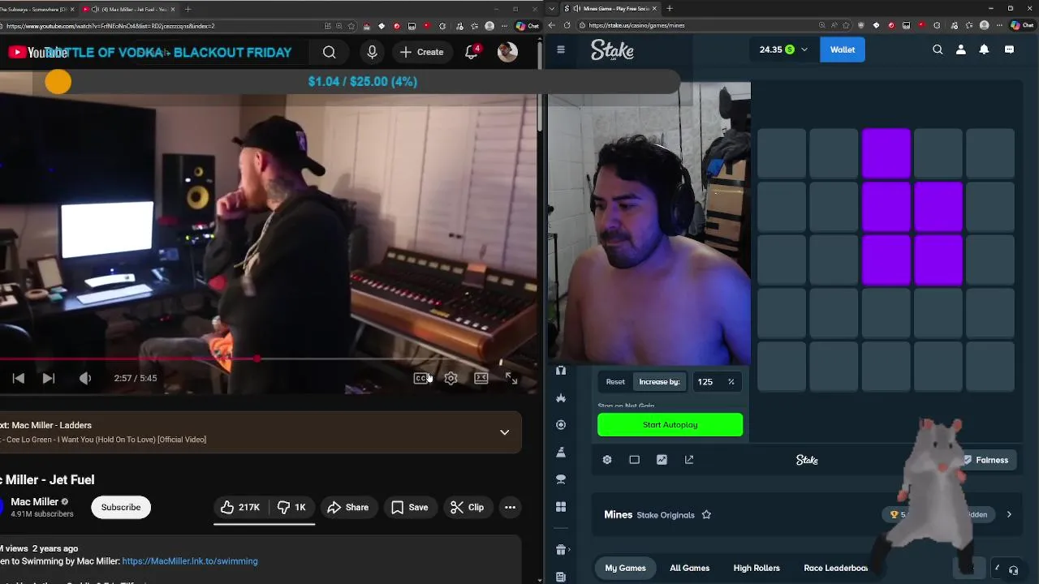The image size is (1039, 584).
Task: Open the gift rewards icon in Stake sidebar
Action: pyautogui.click(x=560, y=550)
